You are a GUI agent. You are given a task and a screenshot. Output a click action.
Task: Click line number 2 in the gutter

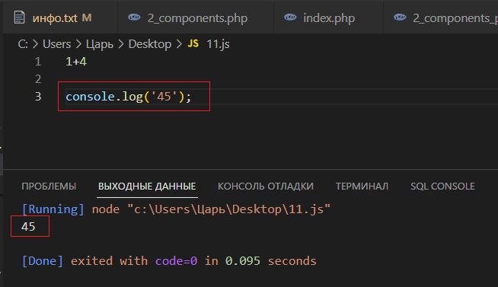[38, 78]
